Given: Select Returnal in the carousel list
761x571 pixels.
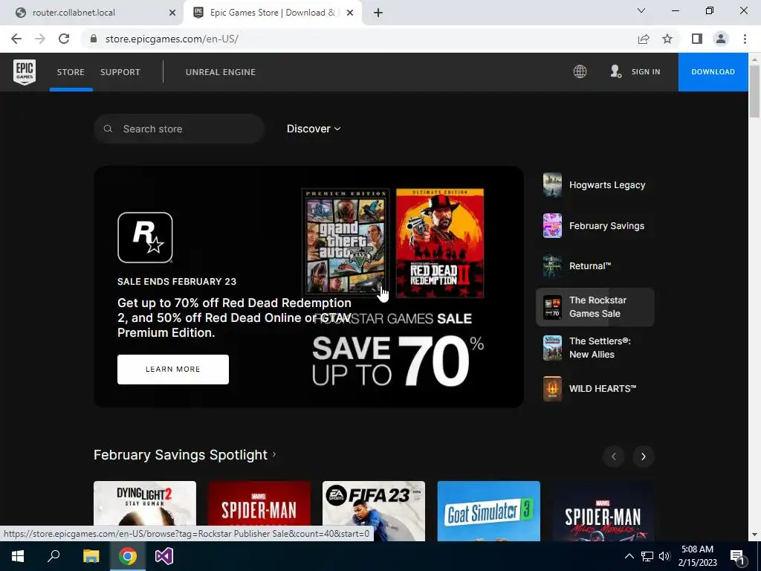Looking at the screenshot, I should click(595, 266).
